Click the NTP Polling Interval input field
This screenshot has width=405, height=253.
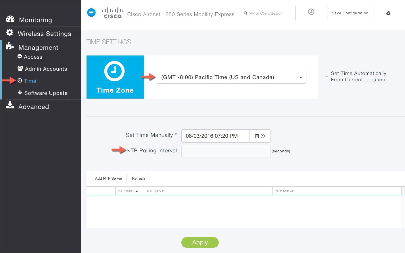coord(226,151)
